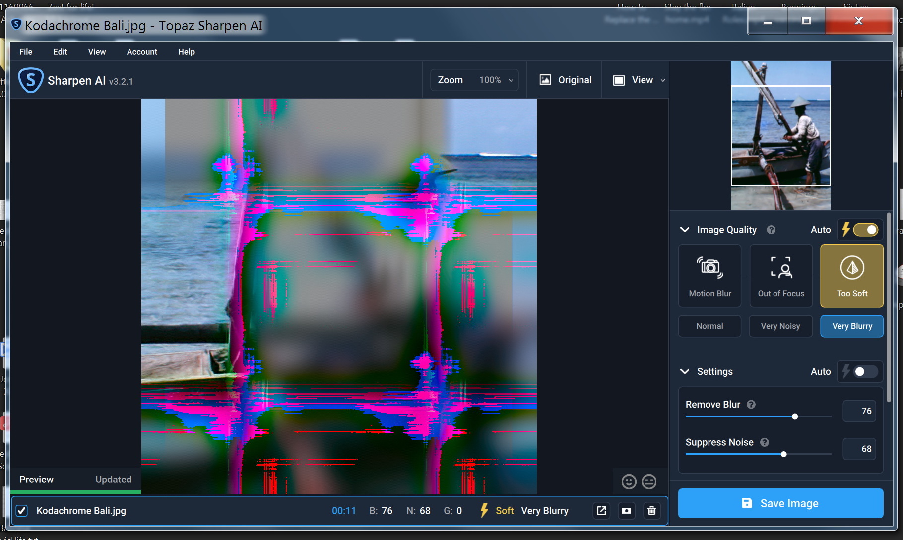
Task: Click the Save Image button
Action: (x=780, y=503)
